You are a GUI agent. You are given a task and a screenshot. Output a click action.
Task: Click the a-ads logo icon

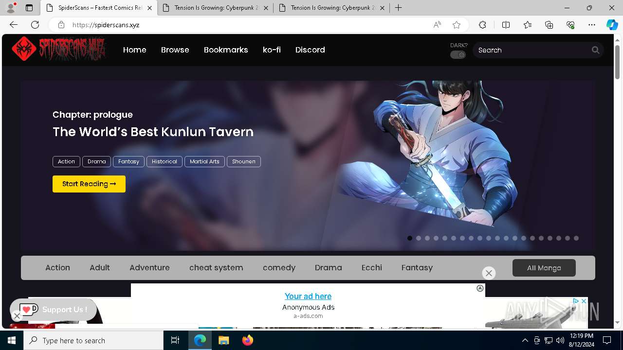tap(480, 288)
